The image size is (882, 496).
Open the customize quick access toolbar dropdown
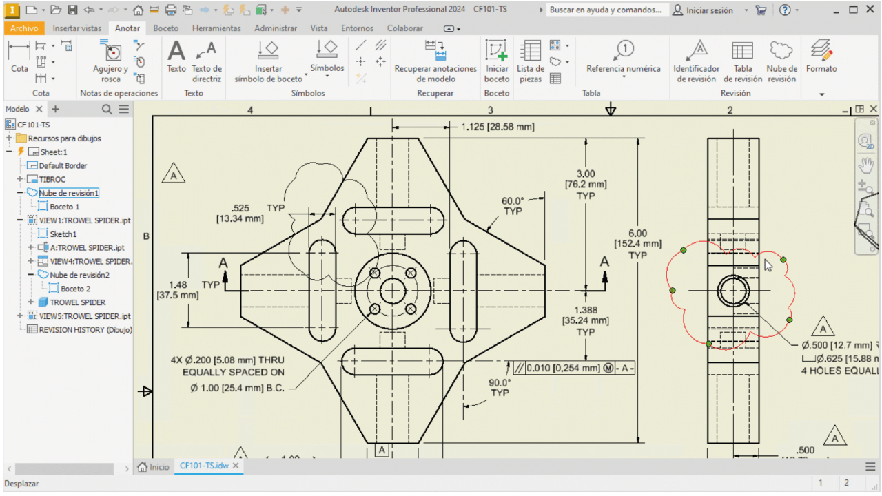[x=299, y=10]
